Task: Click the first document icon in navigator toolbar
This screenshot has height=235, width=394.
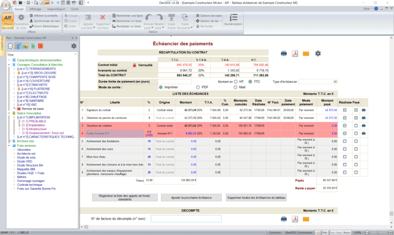Action: [x=10, y=46]
